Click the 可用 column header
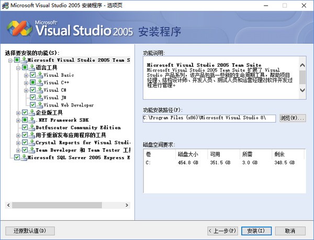314x240 pixels. coord(224,154)
